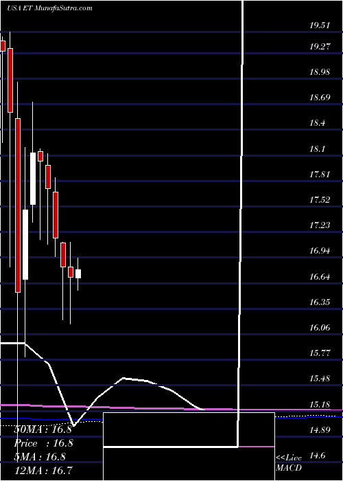343x481 pixels.
Task: Click the 19.51 price axis label
Action: (320, 25)
